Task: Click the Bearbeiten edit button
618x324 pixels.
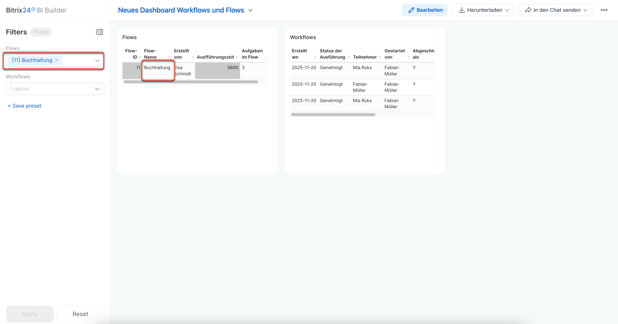Action: 425,10
